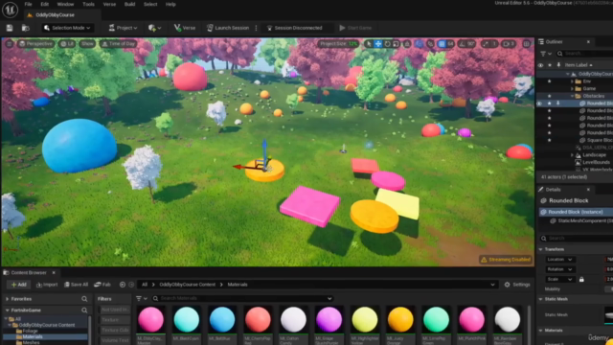This screenshot has width=613, height=345.
Task: Click the viewport layout split icon
Action: tap(527, 44)
